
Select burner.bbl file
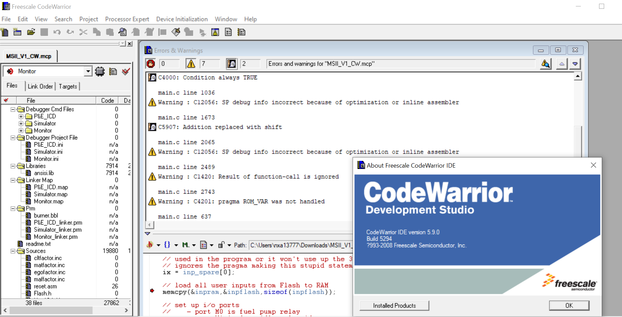point(46,215)
